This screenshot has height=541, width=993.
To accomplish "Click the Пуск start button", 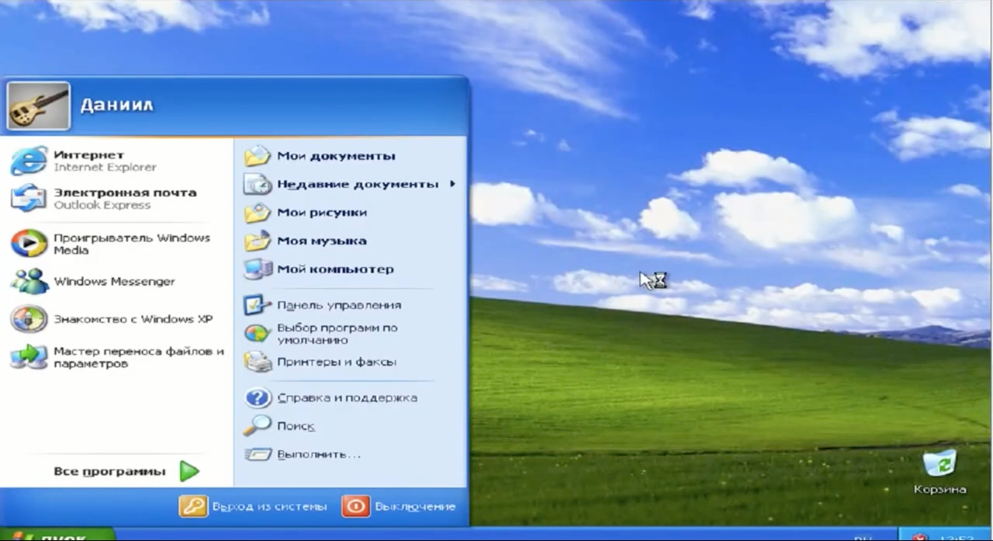I will point(57,535).
